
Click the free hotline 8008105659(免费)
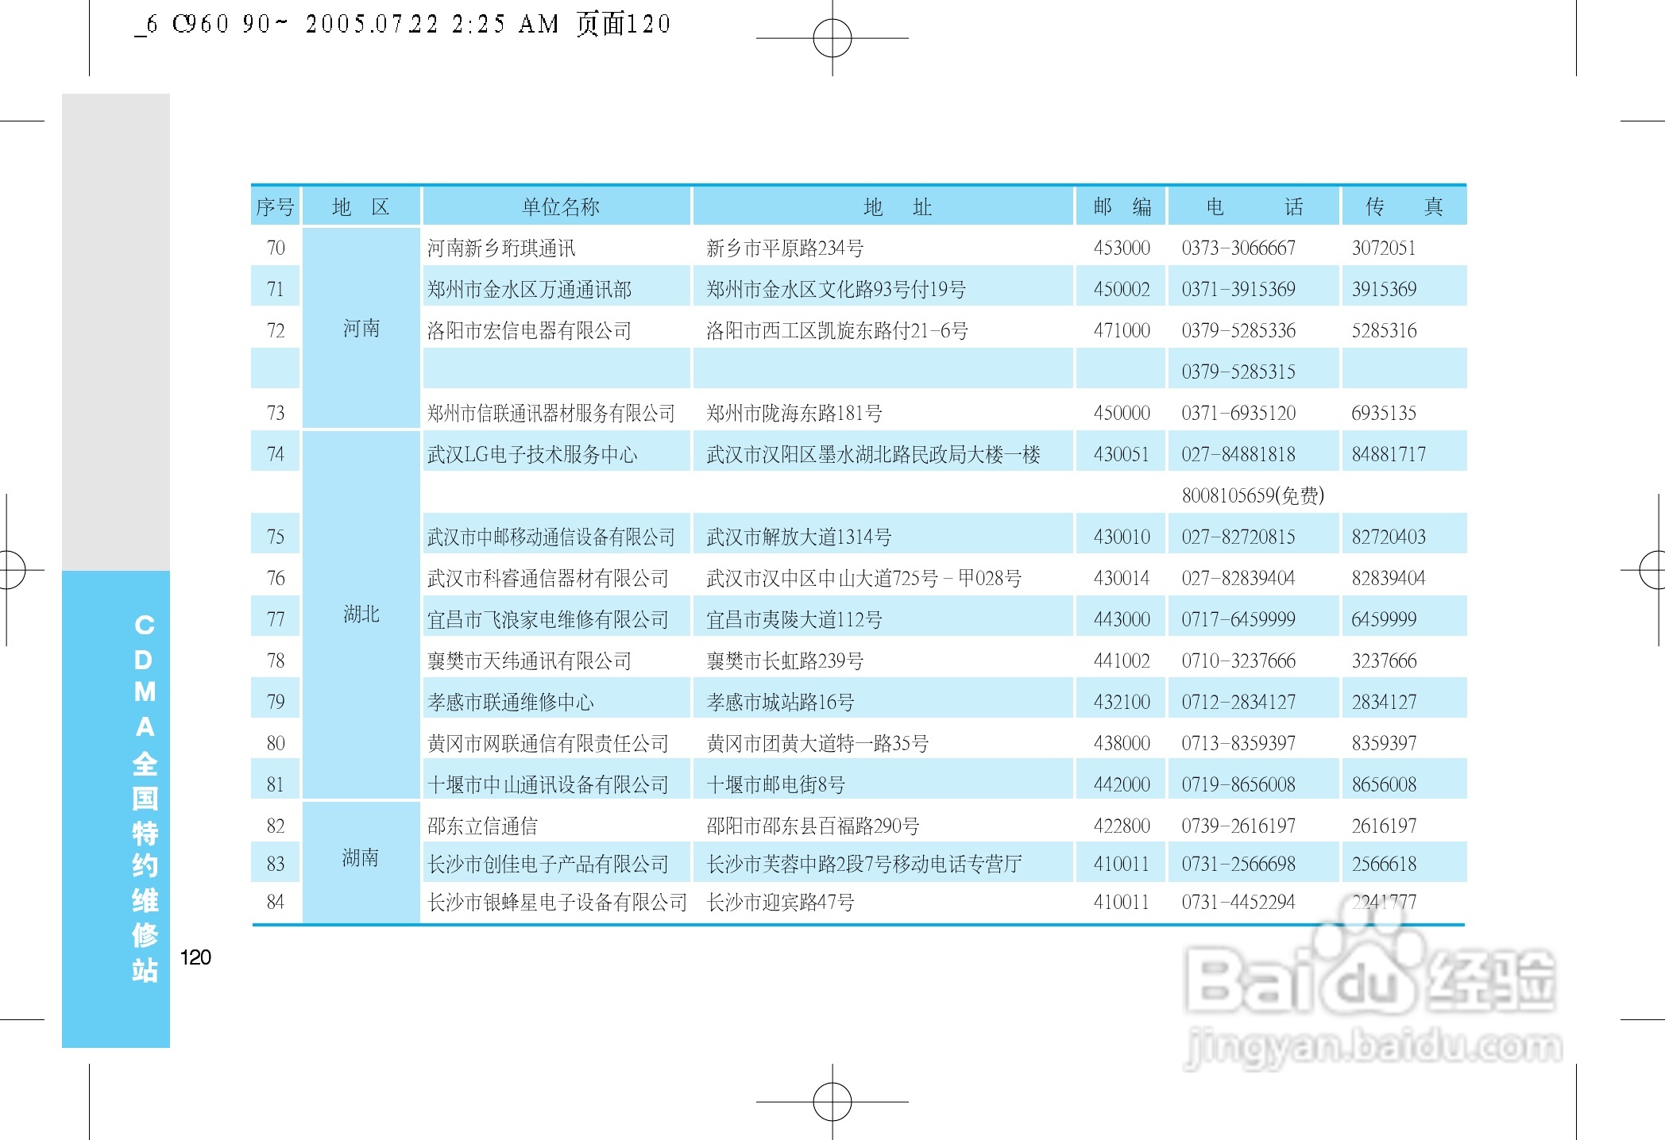tap(1252, 495)
